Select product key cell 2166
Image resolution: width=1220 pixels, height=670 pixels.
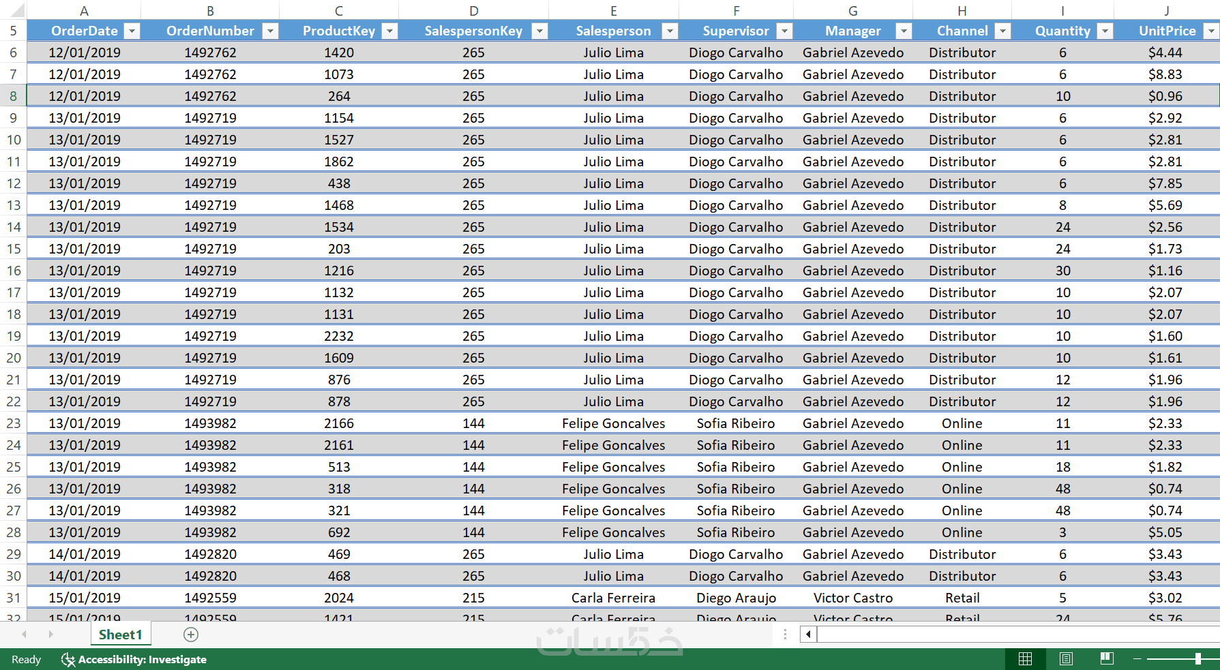pos(339,423)
